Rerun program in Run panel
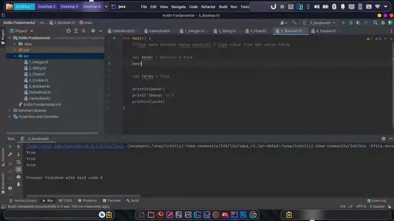Image resolution: width=394 pixels, height=221 pixels. (10, 147)
